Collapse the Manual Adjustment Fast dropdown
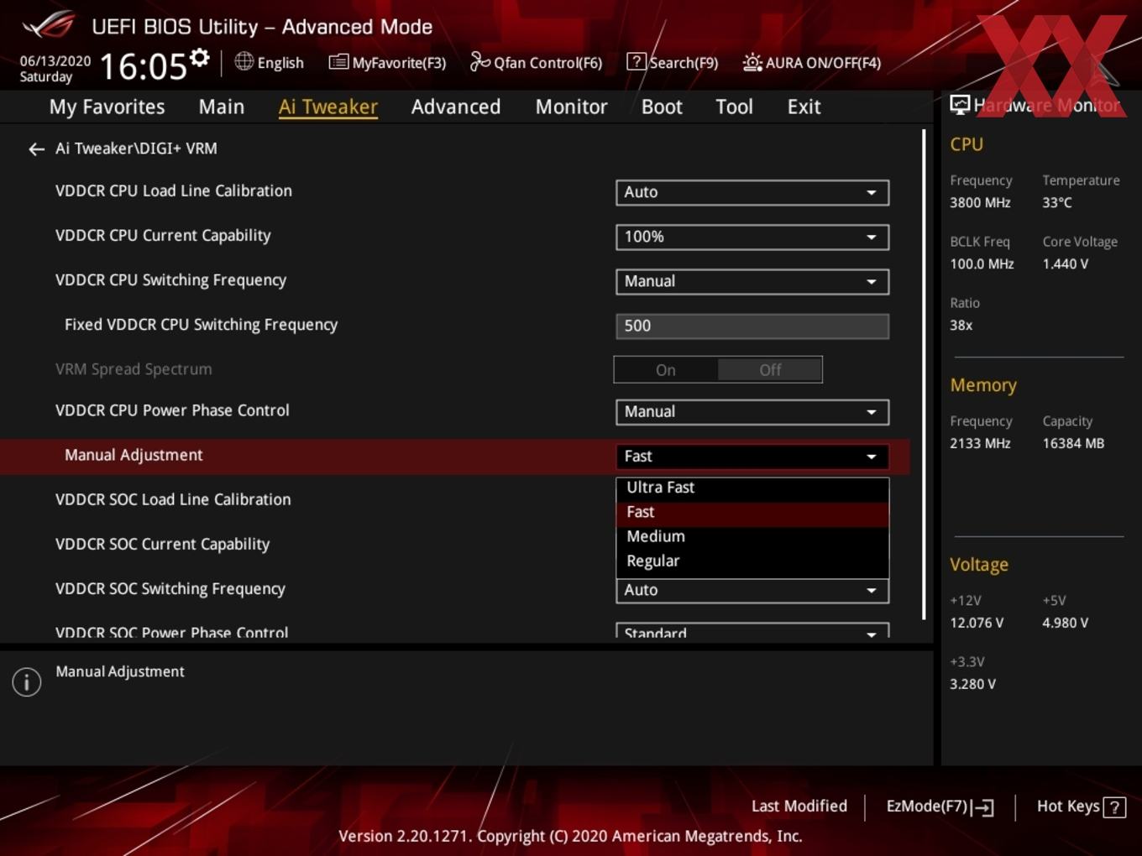 (752, 457)
